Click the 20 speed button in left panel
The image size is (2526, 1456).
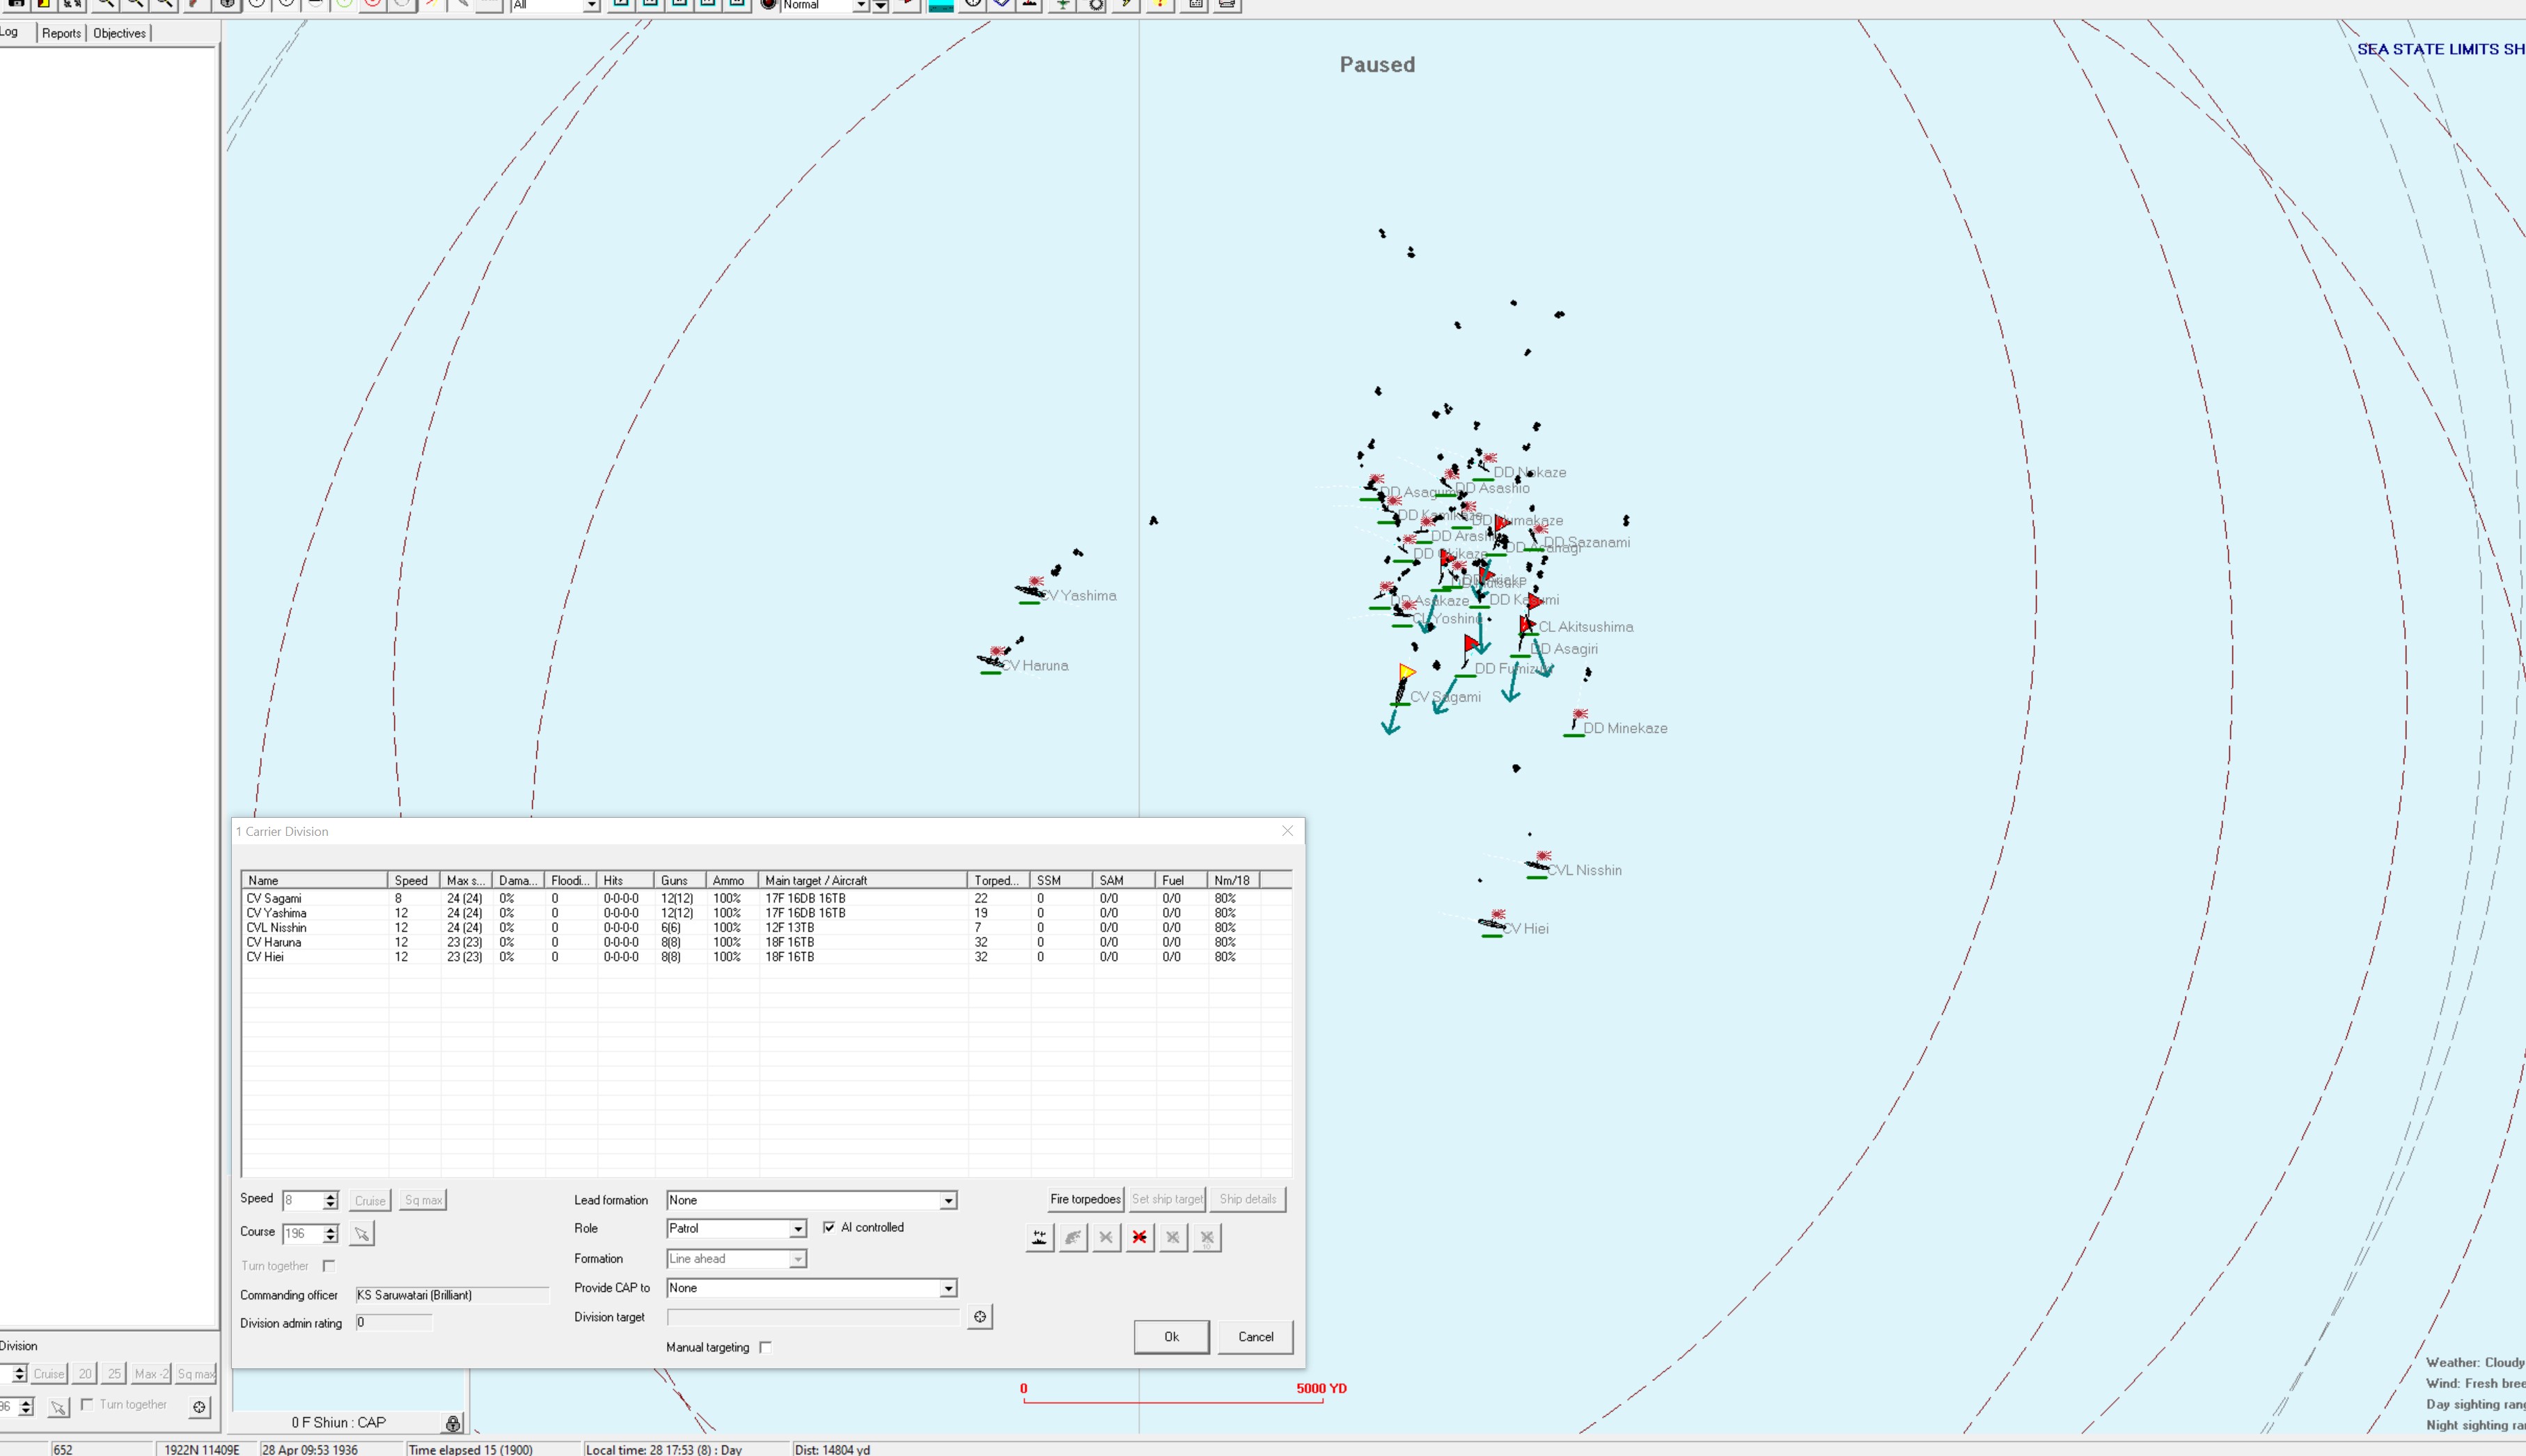[85, 1374]
